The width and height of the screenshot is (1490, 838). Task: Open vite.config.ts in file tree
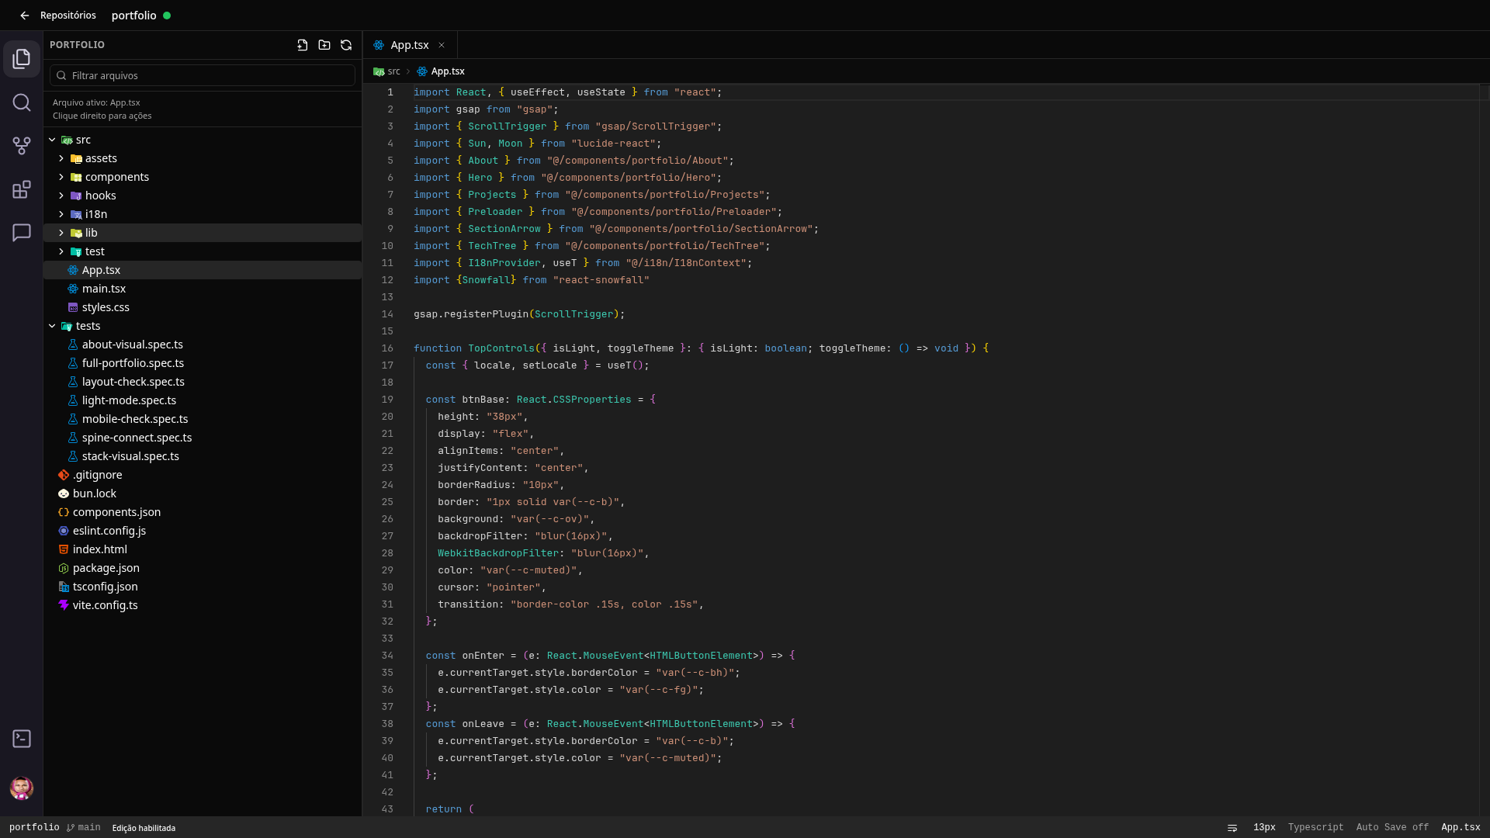click(x=203, y=605)
